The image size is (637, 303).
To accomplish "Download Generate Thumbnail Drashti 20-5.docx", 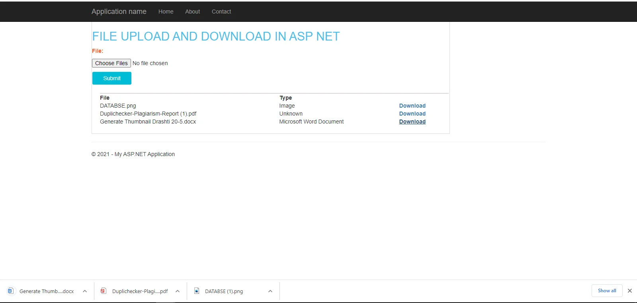I will 412,122.
